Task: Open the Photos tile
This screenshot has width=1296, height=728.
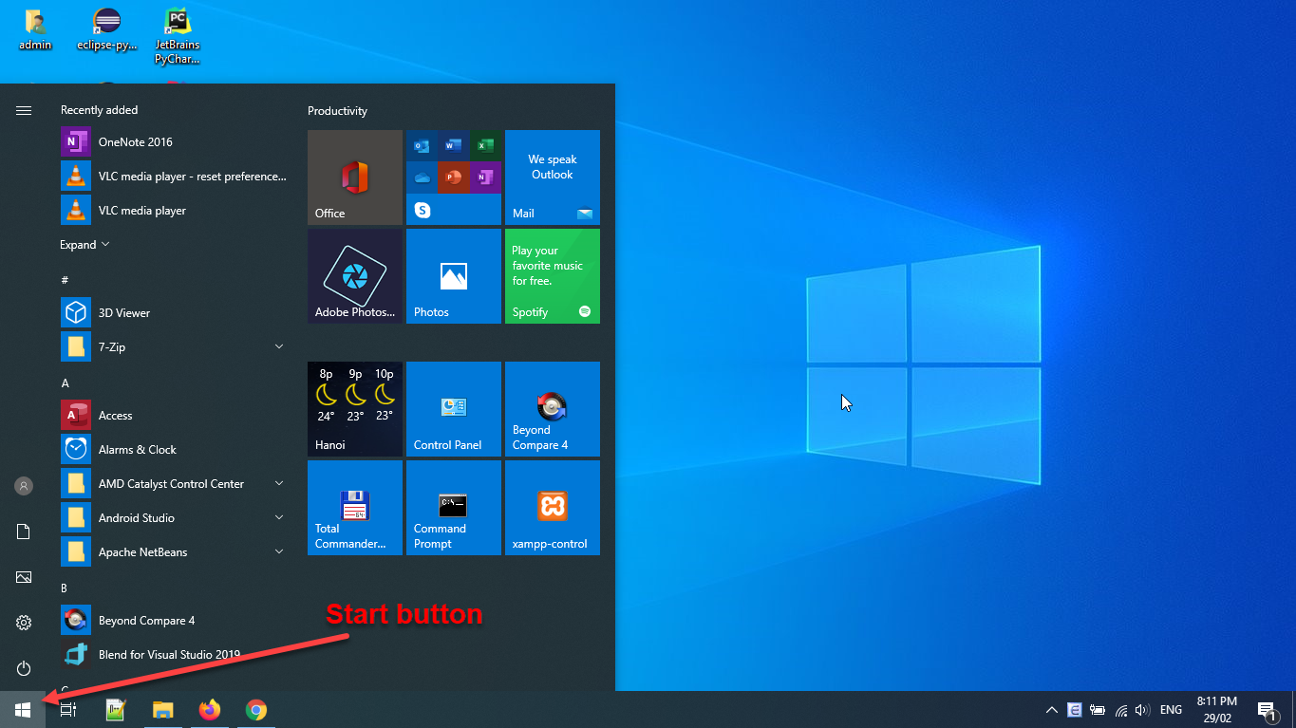Action: click(454, 276)
